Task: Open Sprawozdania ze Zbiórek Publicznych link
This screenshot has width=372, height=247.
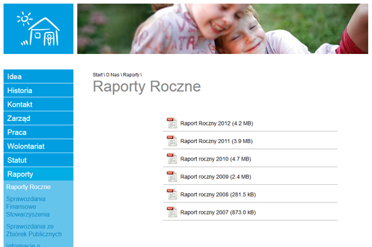Action: 34,230
